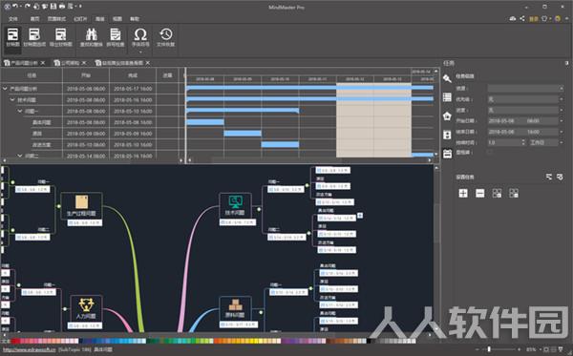The height and width of the screenshot is (356, 573).
Task: Toggle the milestone checkbox in task panel
Action: [490, 153]
